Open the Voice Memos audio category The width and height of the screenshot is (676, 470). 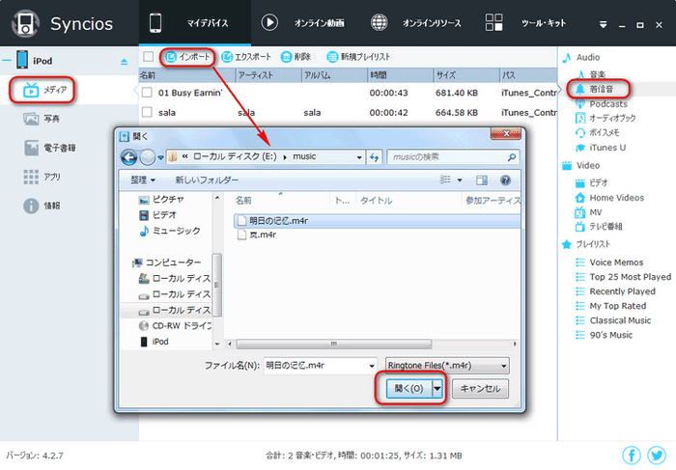tap(598, 132)
